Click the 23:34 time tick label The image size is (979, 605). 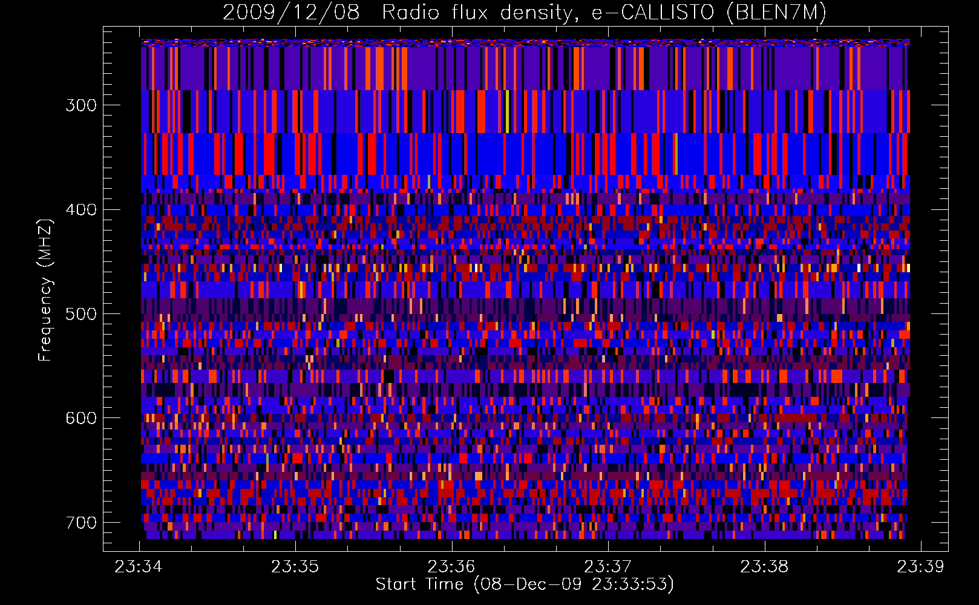[x=139, y=566]
